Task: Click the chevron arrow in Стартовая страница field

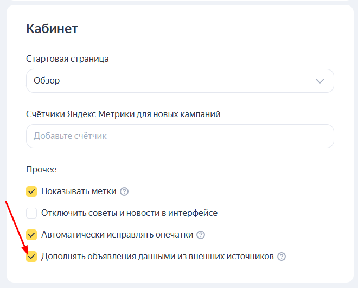Action: point(319,81)
